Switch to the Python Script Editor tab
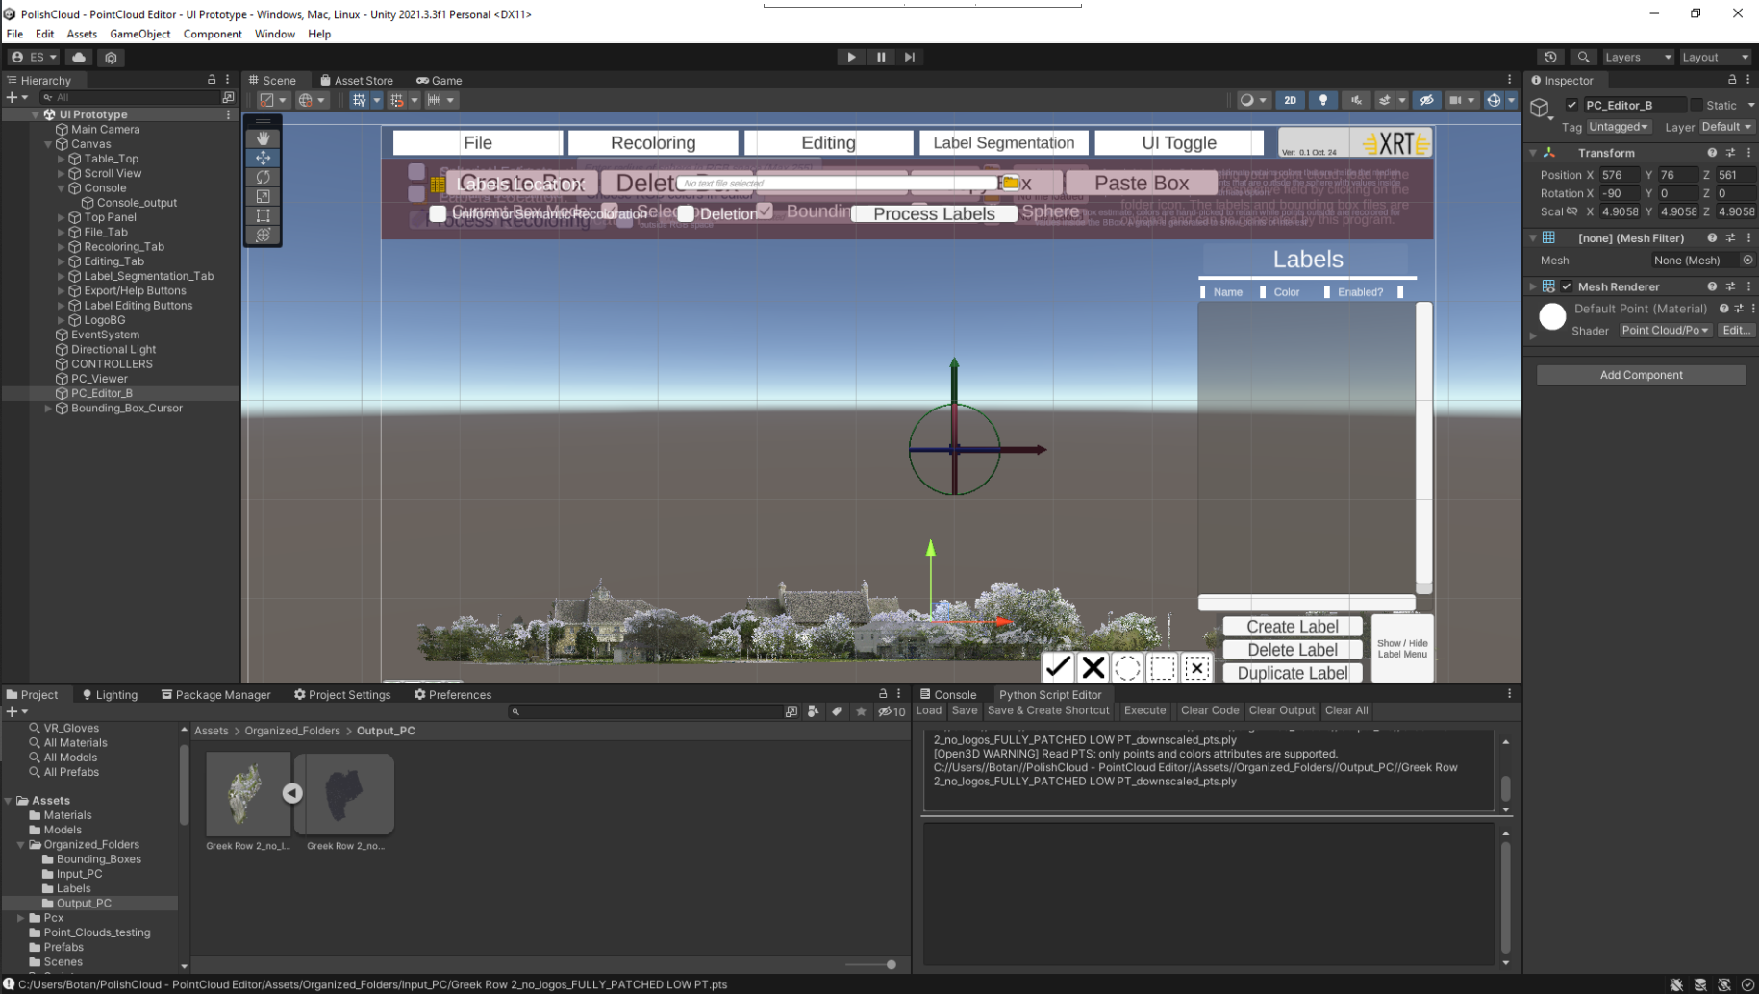Image resolution: width=1759 pixels, height=994 pixels. click(x=1049, y=694)
